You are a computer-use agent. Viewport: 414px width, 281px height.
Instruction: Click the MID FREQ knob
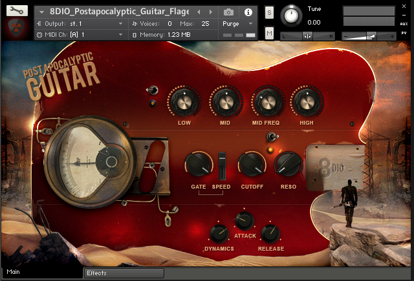point(268,101)
